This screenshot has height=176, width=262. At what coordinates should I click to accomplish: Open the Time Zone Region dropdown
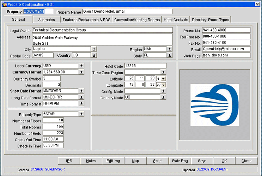coord(164,72)
